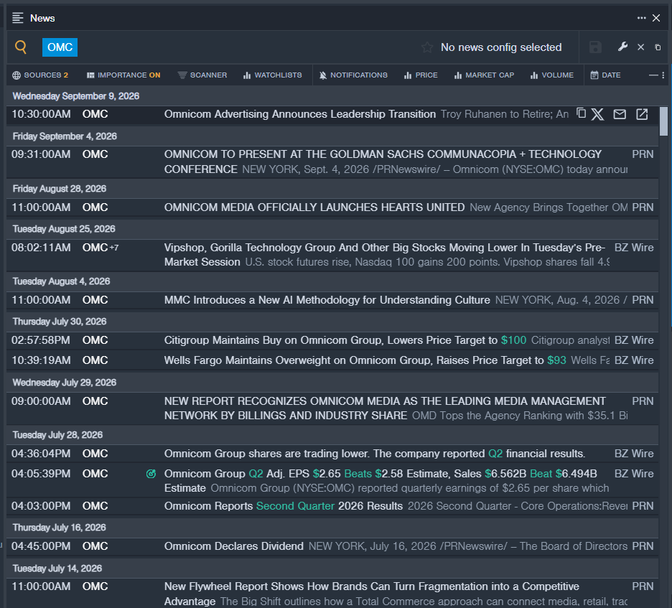Click the orange search magnifier icon
Image resolution: width=672 pixels, height=608 pixels.
click(x=21, y=47)
